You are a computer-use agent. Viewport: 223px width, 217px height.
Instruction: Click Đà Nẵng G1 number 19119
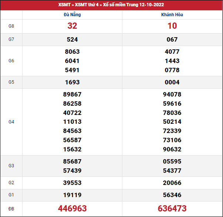pyautogui.click(x=72, y=195)
